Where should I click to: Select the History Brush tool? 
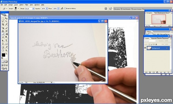coord(6,31)
